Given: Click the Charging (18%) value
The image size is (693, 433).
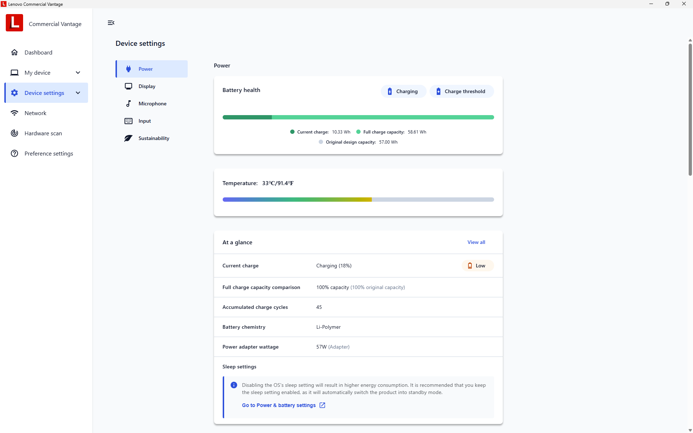Looking at the screenshot, I should [x=334, y=266].
